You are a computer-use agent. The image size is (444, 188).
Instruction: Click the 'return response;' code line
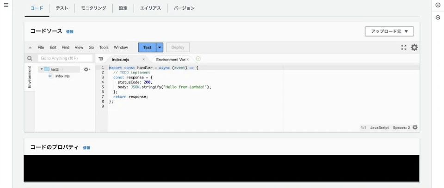point(130,97)
